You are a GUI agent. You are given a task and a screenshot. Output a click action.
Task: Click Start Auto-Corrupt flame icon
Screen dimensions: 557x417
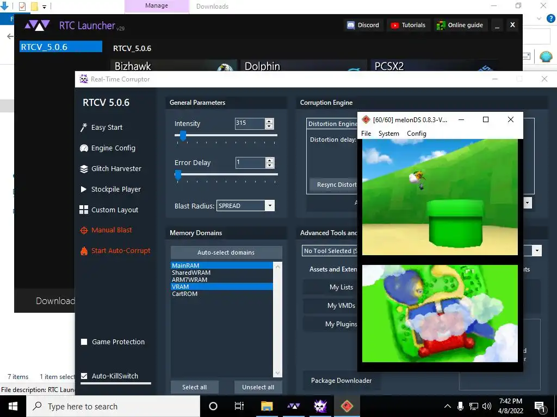[84, 251]
